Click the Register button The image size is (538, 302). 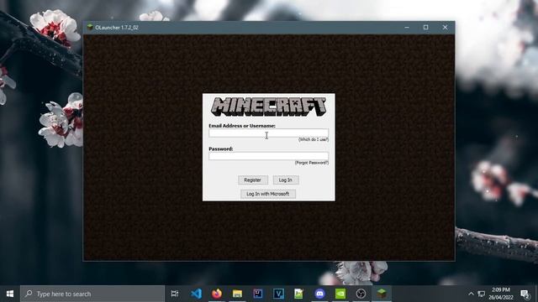[252, 180]
